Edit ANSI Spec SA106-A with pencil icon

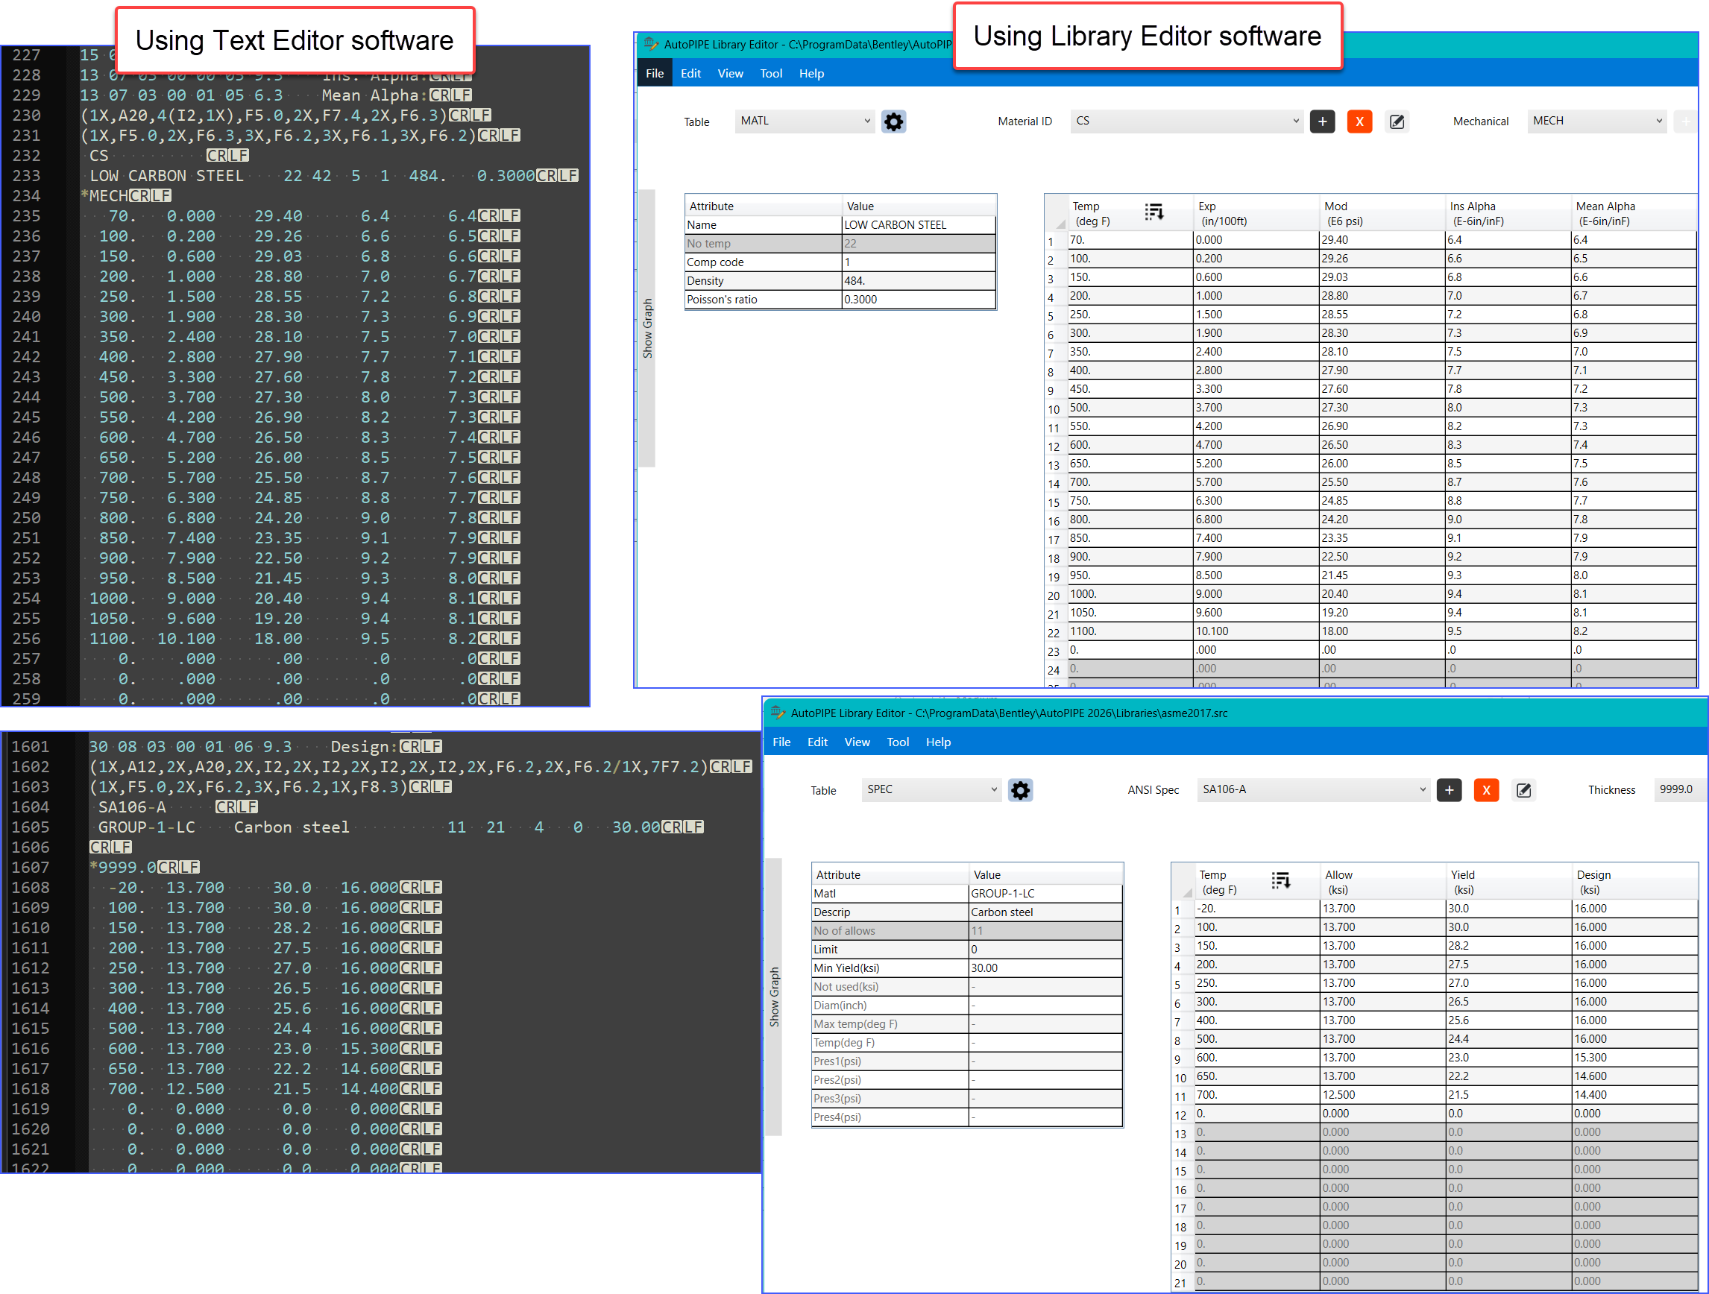pos(1523,790)
